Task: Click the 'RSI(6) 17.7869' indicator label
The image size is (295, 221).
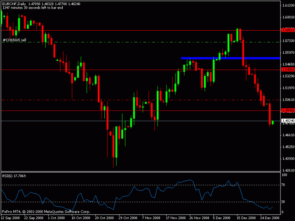Action: (x=14, y=176)
